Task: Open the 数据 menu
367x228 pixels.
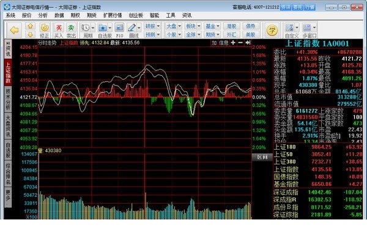Action: (x=59, y=15)
